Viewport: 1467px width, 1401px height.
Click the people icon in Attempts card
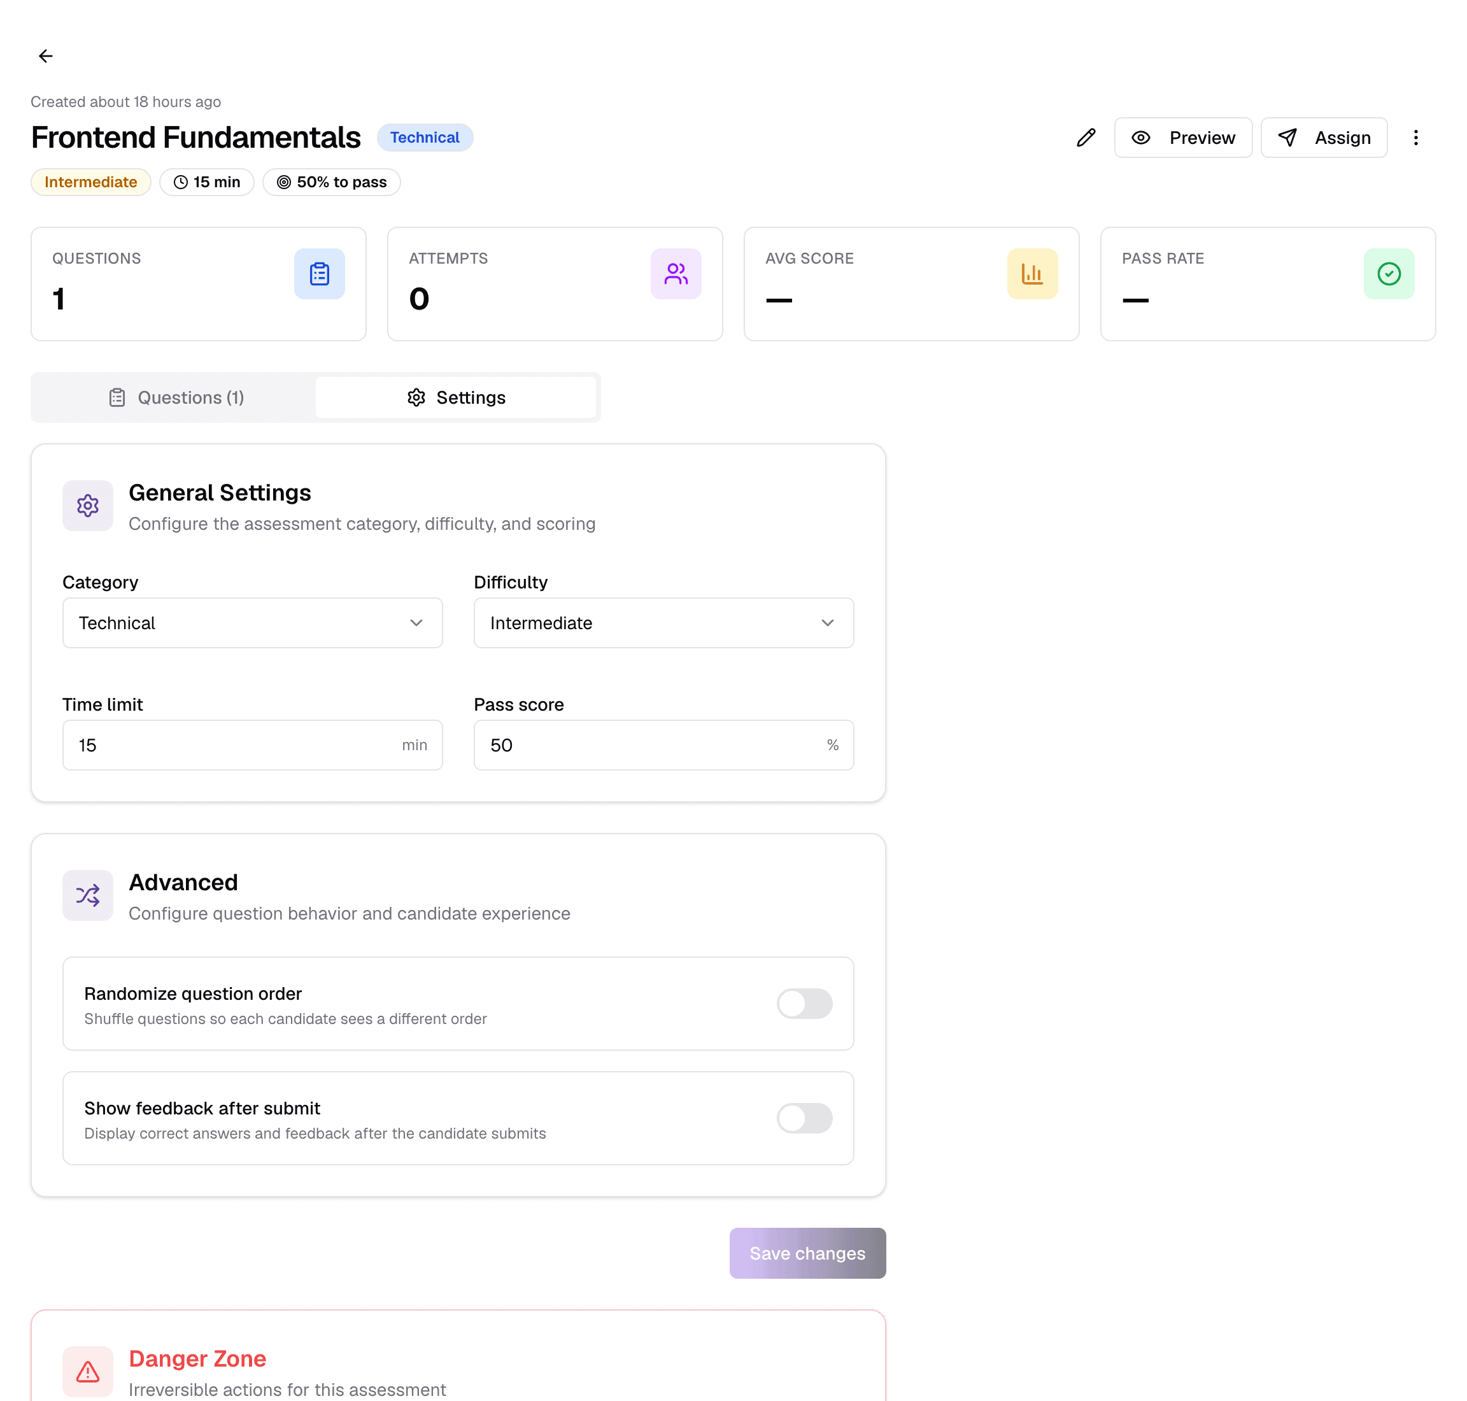tap(676, 274)
